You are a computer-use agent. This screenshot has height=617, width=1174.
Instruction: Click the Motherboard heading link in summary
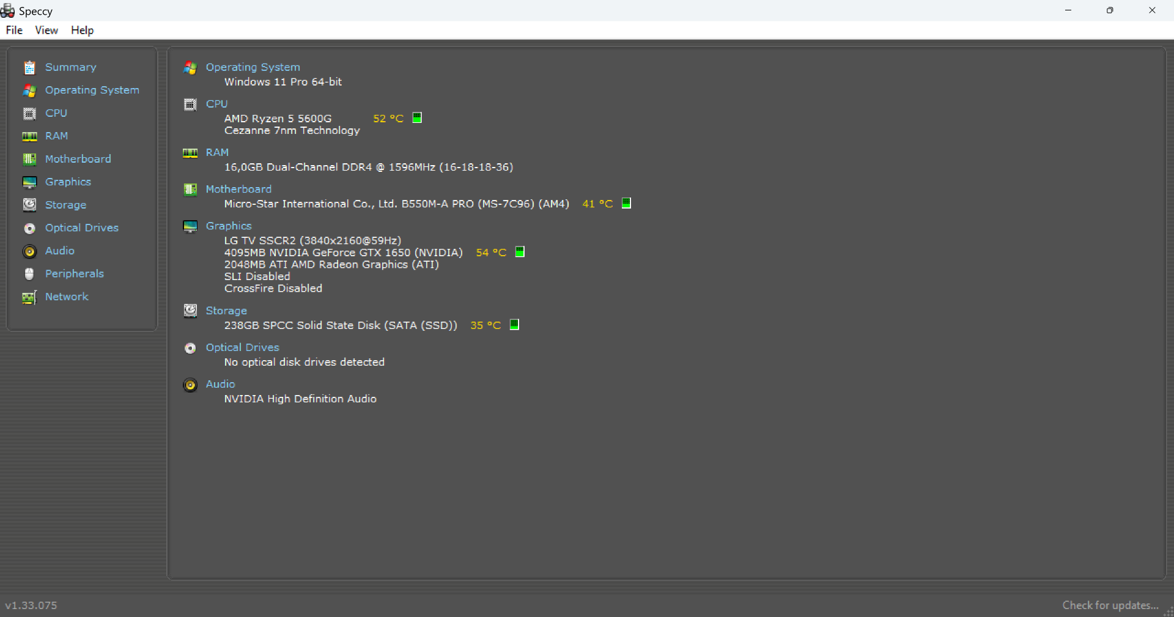coord(238,189)
